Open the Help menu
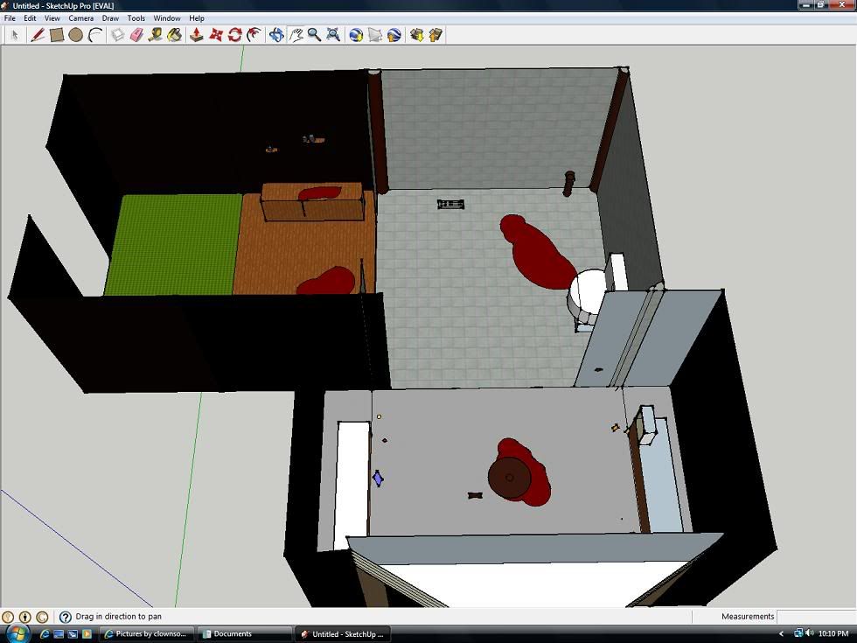857x643 pixels. click(x=197, y=18)
